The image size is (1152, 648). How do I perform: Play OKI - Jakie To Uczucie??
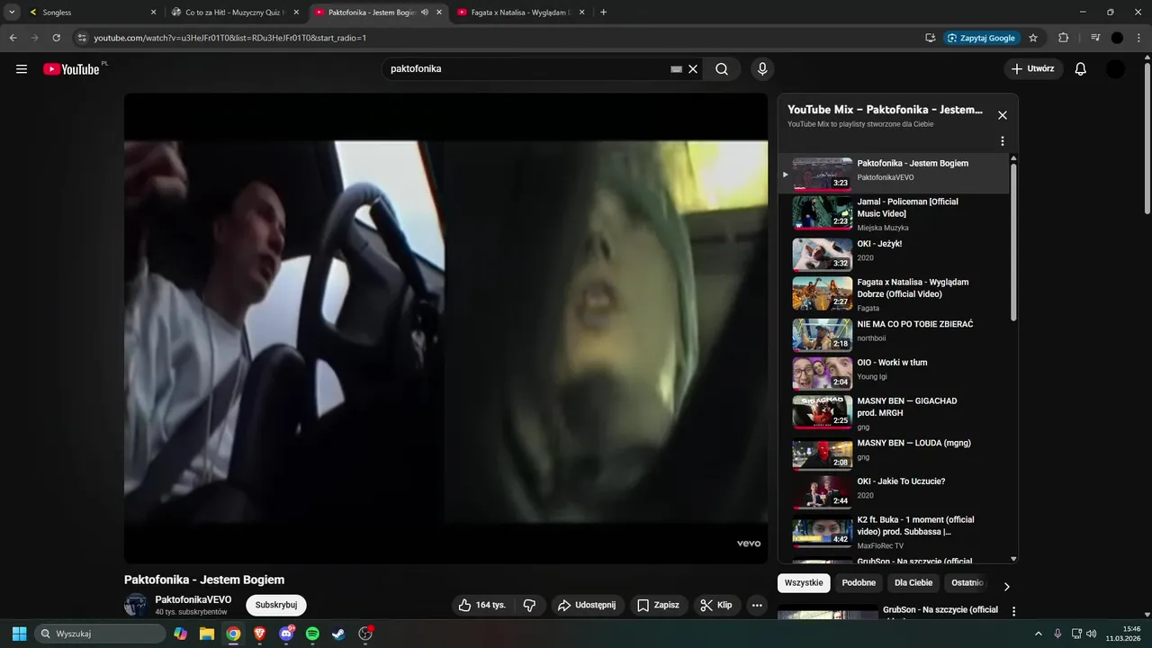click(x=894, y=491)
